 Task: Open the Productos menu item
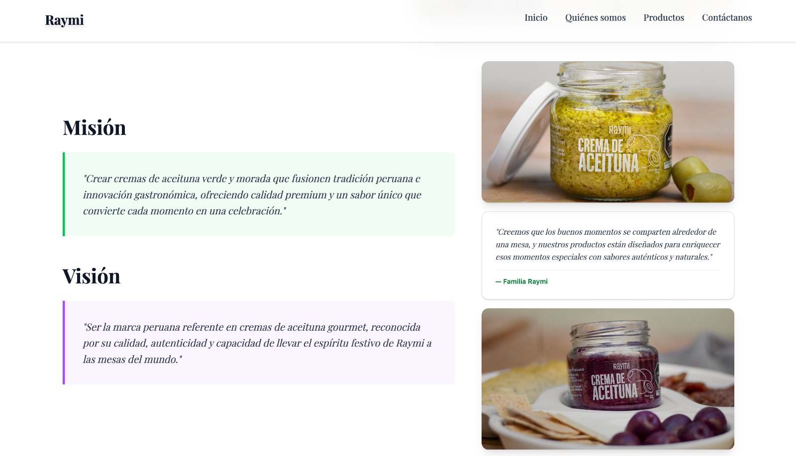tap(664, 17)
